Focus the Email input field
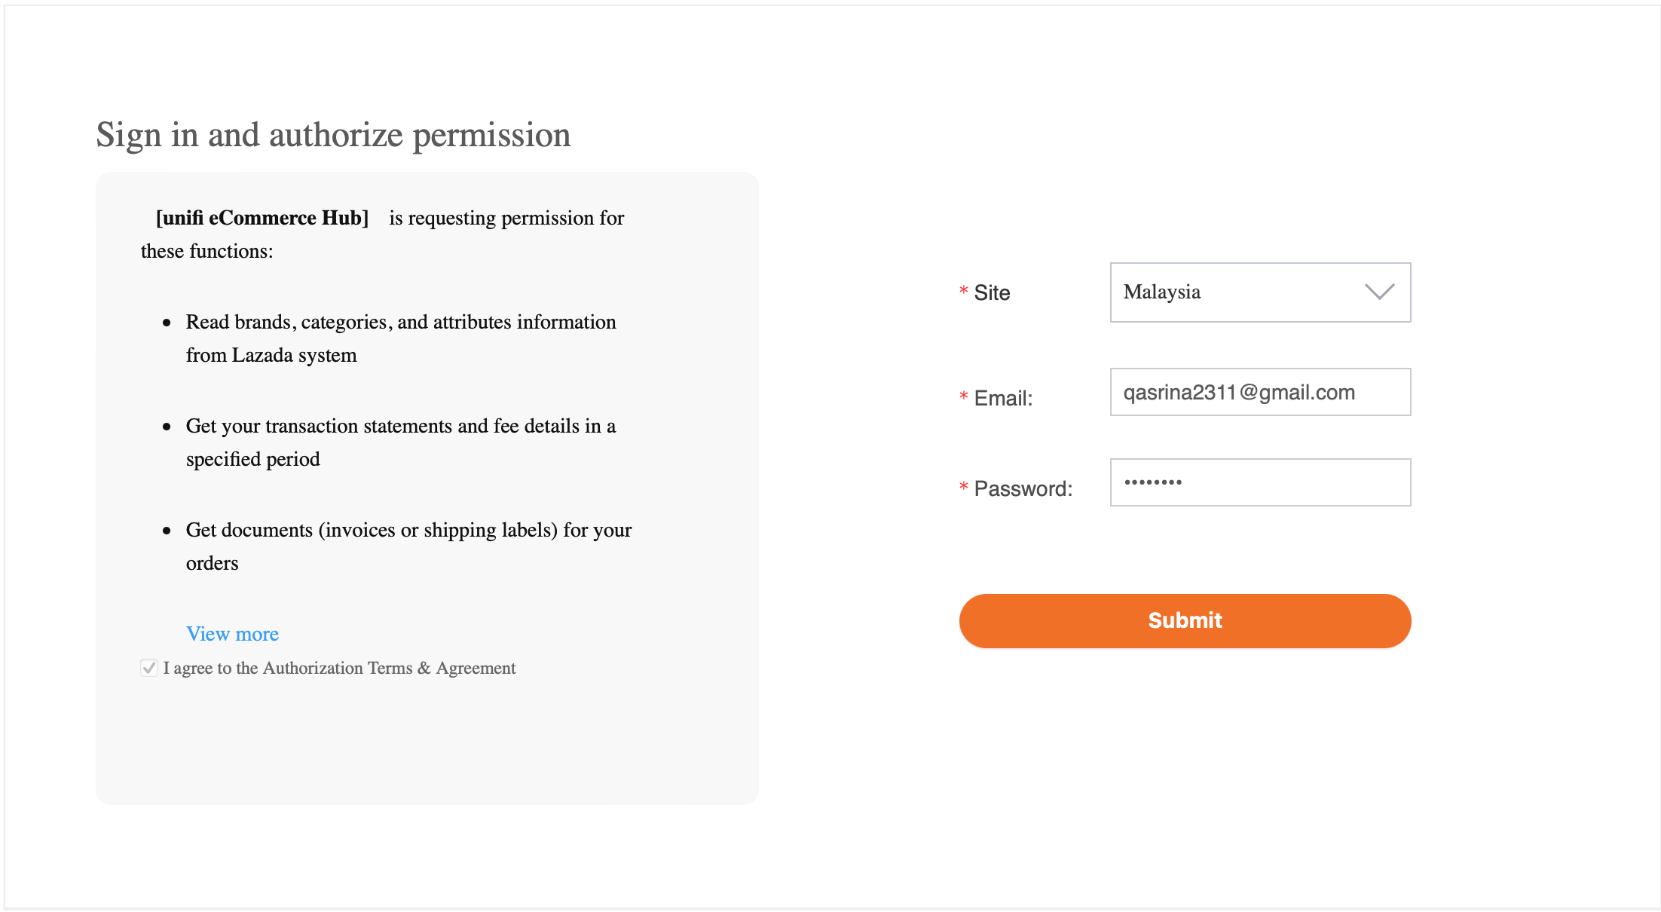 tap(1259, 392)
